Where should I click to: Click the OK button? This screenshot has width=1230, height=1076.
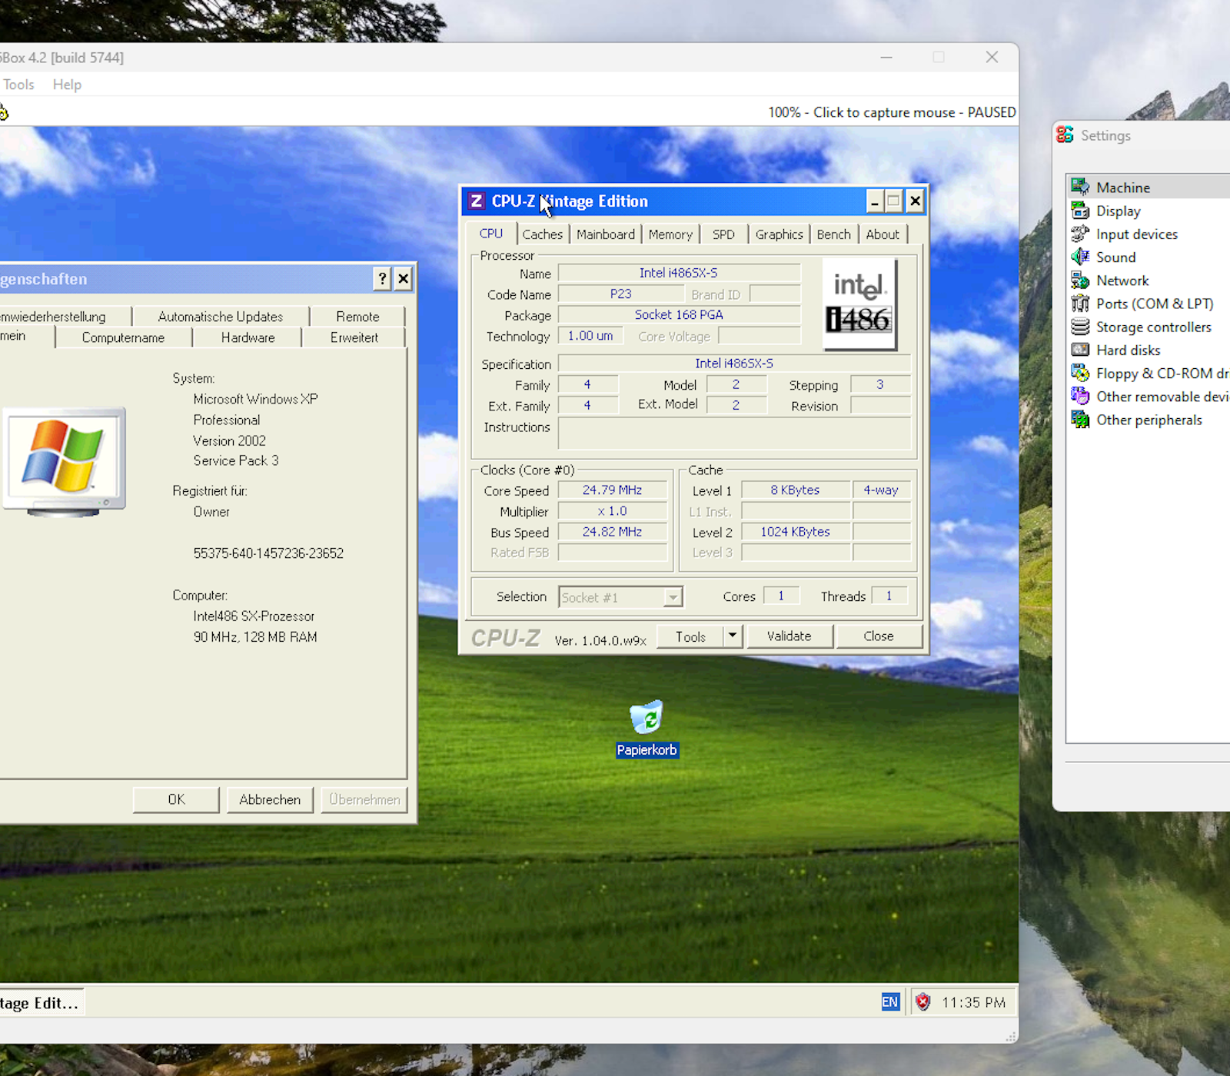point(176,799)
